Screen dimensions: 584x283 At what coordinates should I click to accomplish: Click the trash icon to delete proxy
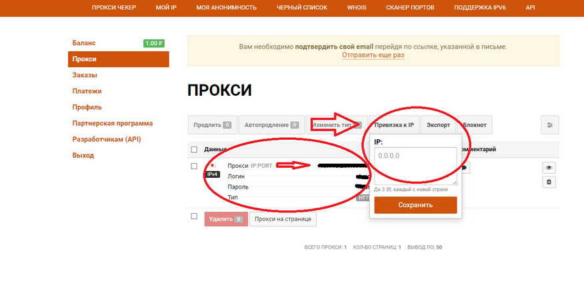pos(549,182)
